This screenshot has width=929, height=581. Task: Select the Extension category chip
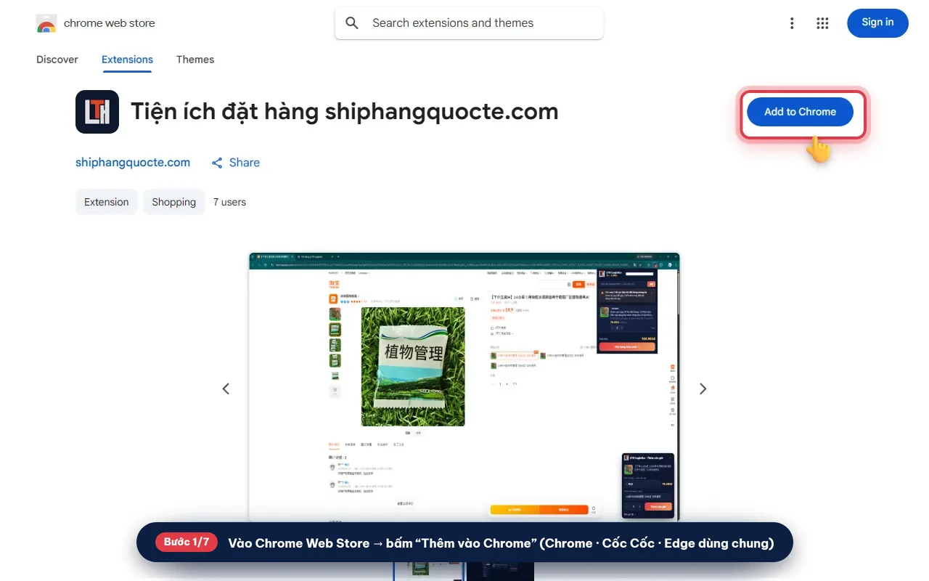point(107,202)
